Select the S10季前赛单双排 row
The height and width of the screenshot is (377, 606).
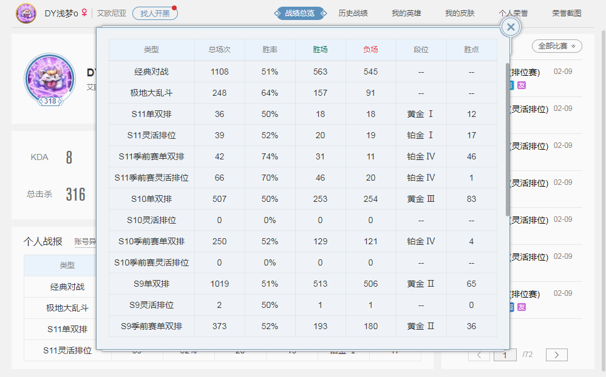[303, 241]
